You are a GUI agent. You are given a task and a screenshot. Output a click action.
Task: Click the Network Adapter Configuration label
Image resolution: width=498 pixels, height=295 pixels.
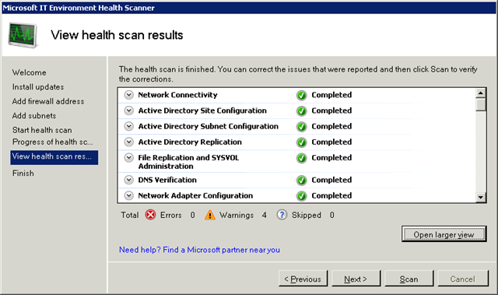(x=195, y=195)
